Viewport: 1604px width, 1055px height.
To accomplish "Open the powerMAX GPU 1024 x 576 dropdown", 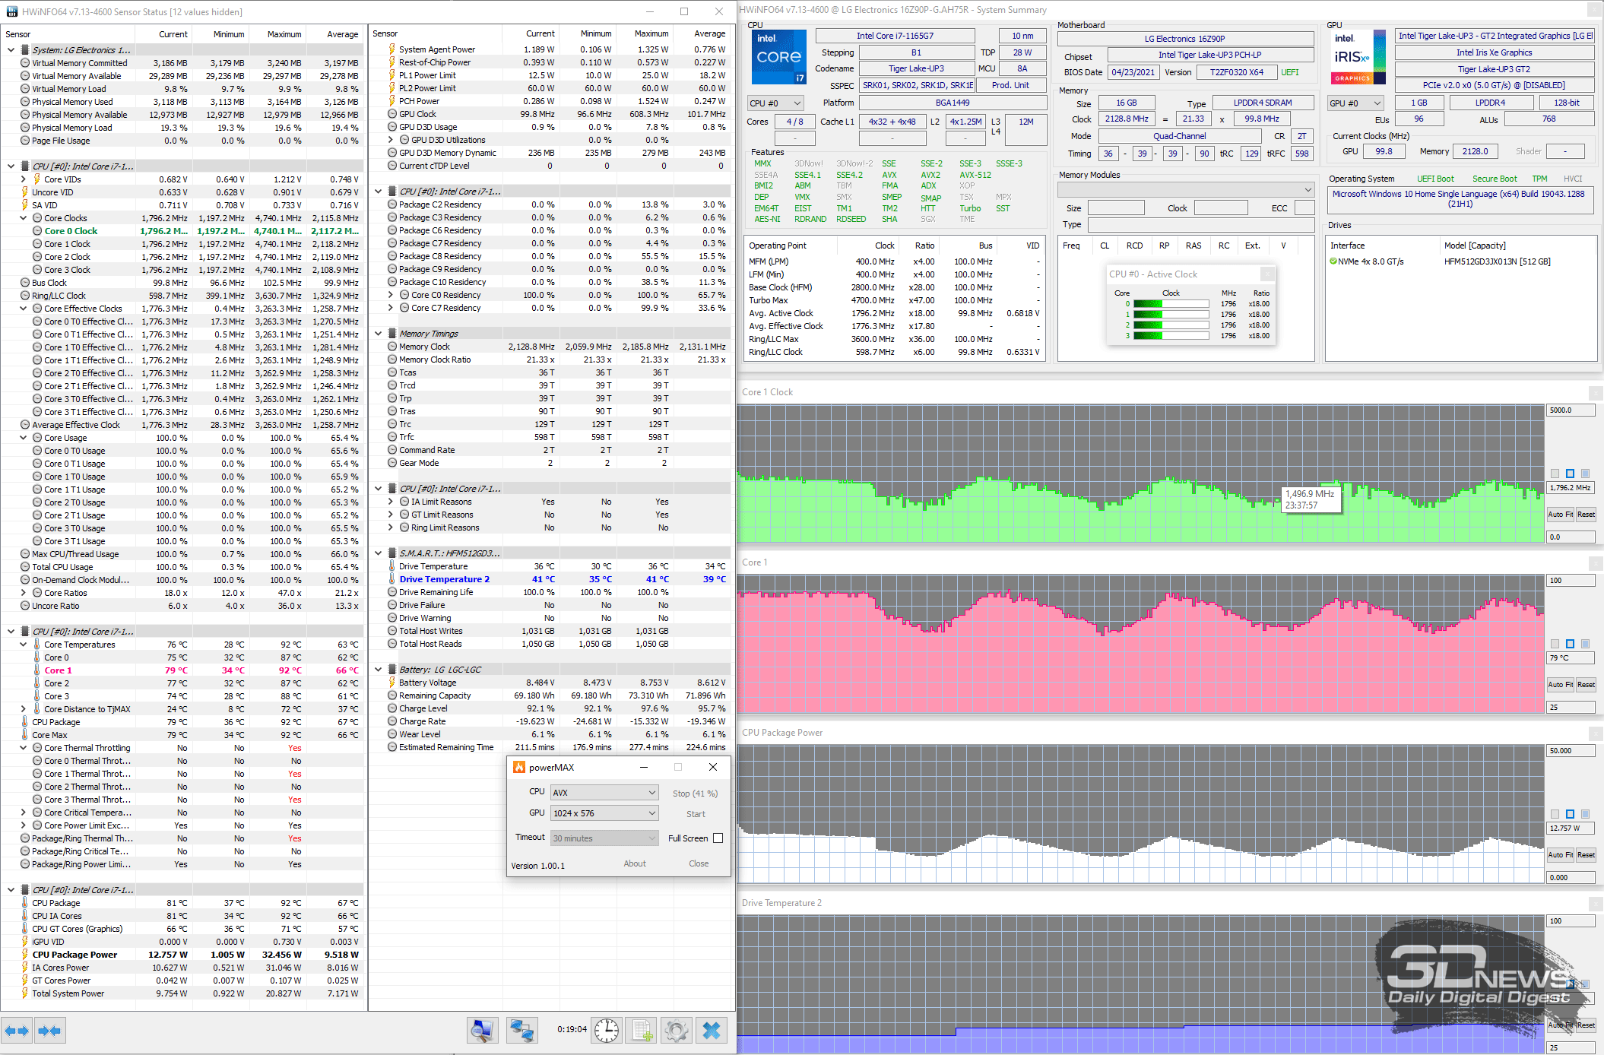I will 604,813.
